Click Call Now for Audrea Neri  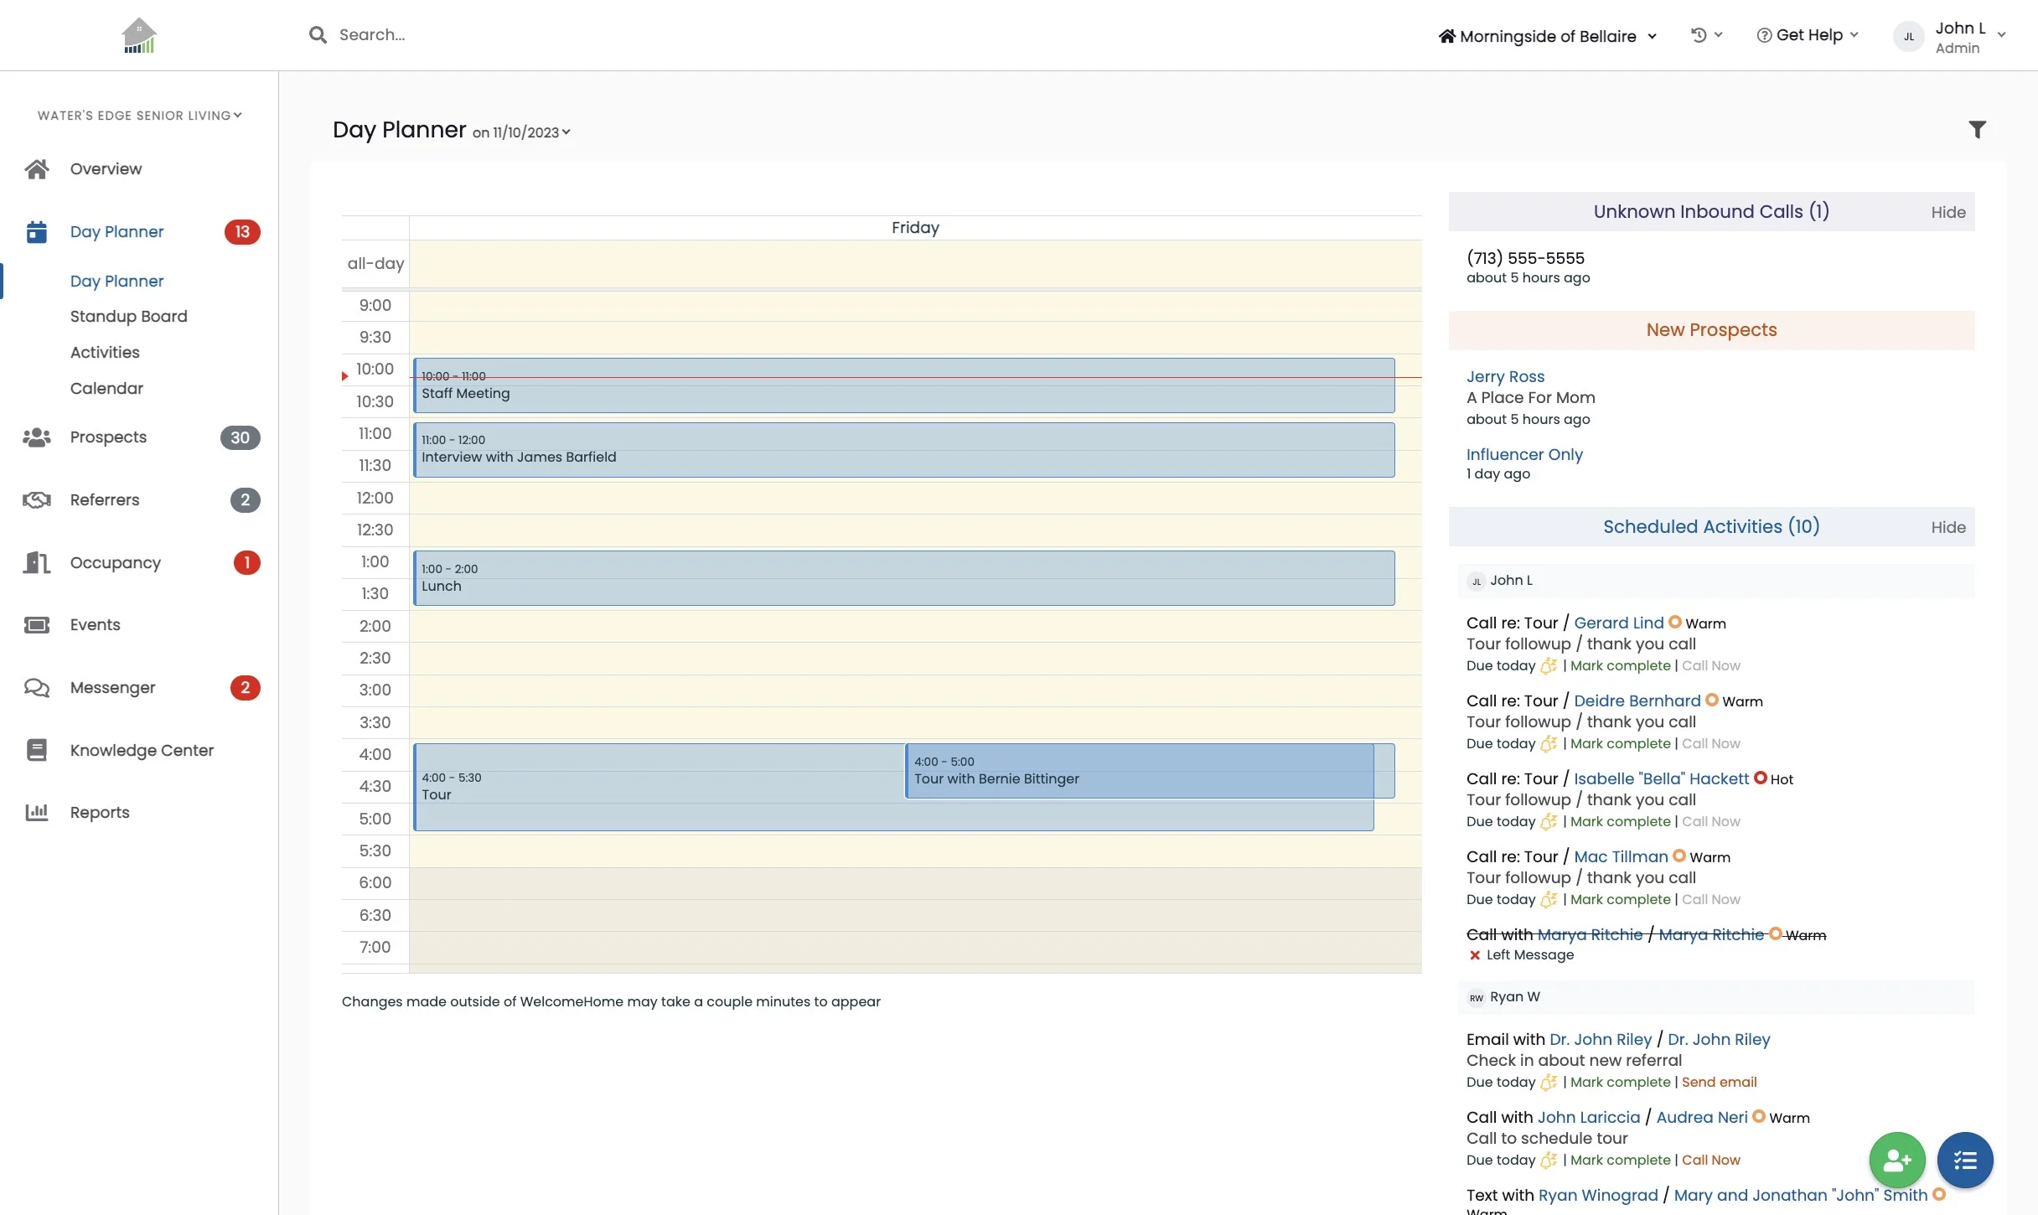(x=1710, y=1161)
